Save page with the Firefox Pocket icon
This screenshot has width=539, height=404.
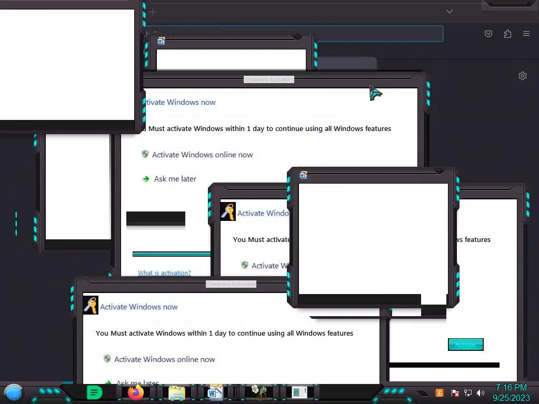(x=488, y=34)
